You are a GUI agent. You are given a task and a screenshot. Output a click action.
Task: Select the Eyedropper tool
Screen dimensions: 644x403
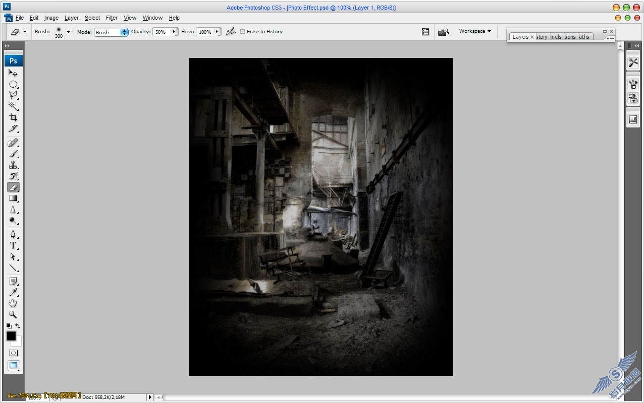[13, 292]
